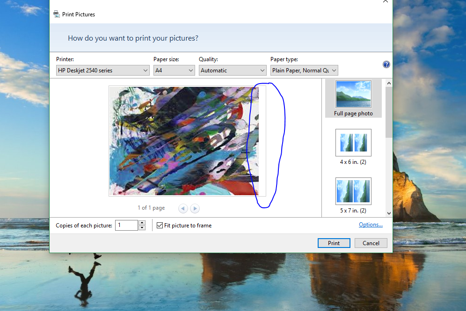
Task: Click the "How do you want to print your pictures?" heading
Action: (133, 38)
